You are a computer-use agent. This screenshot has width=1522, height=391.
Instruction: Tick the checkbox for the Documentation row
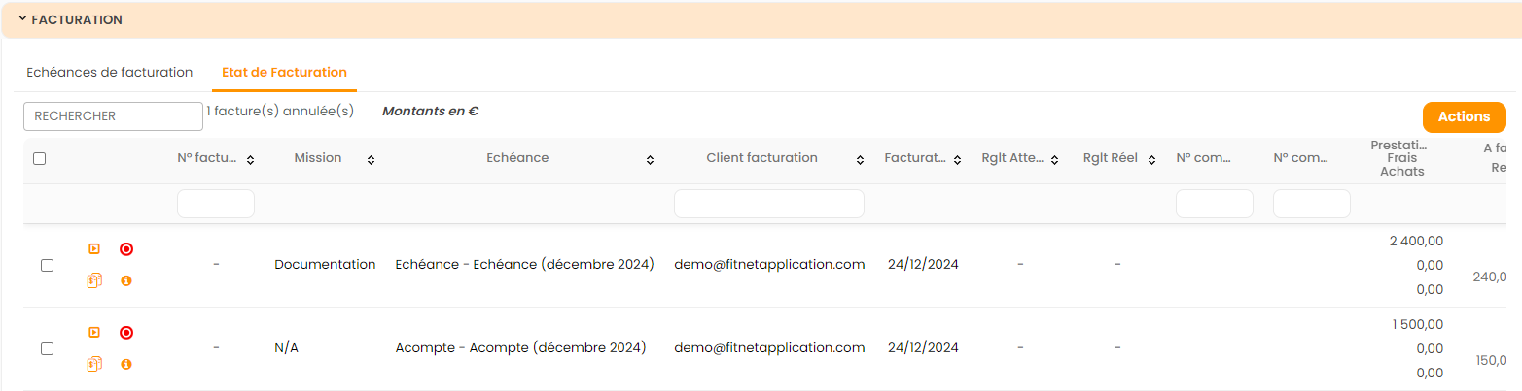coord(48,266)
